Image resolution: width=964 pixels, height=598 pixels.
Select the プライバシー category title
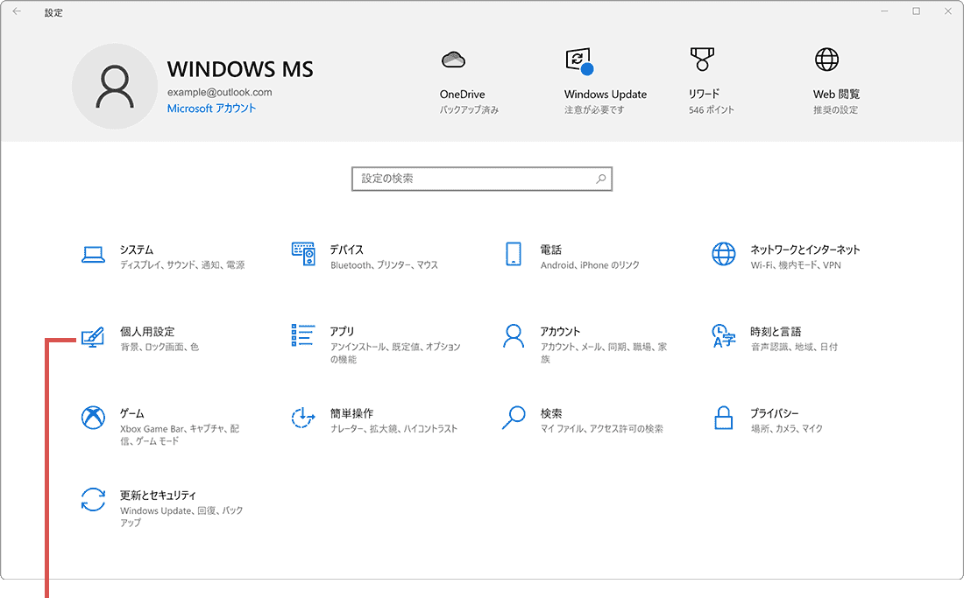click(775, 413)
